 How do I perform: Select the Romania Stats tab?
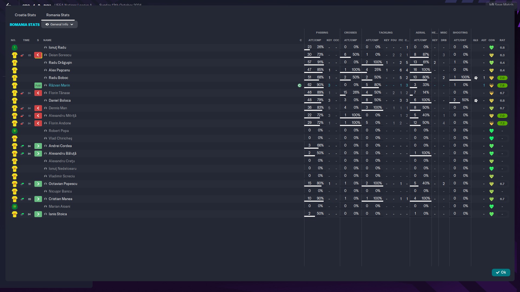[58, 15]
